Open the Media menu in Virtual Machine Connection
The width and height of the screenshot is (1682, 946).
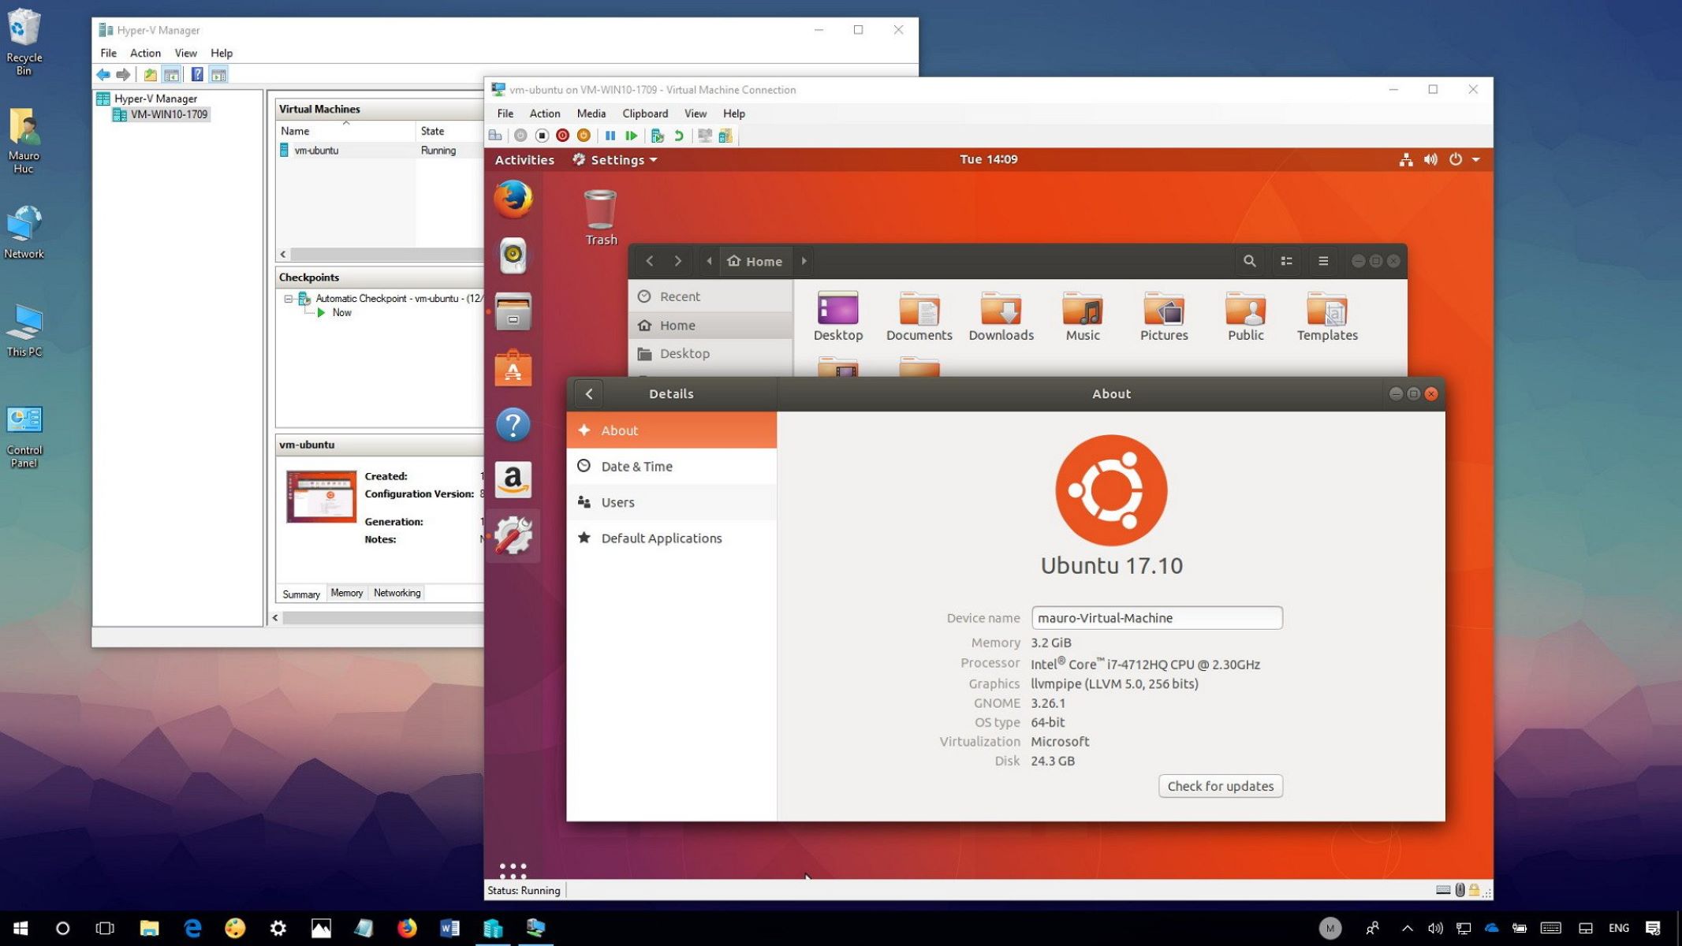coord(591,112)
